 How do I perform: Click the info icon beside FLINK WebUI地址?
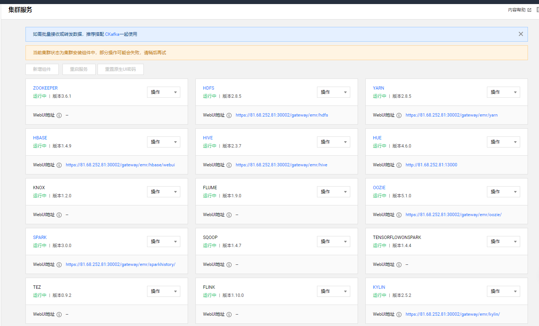pos(229,315)
